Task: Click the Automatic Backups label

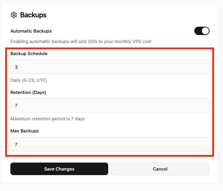Action: [31, 31]
